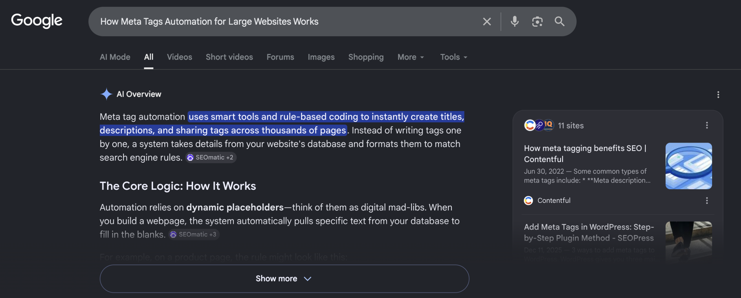Open the Tools dropdown
741x298 pixels.
click(x=454, y=57)
